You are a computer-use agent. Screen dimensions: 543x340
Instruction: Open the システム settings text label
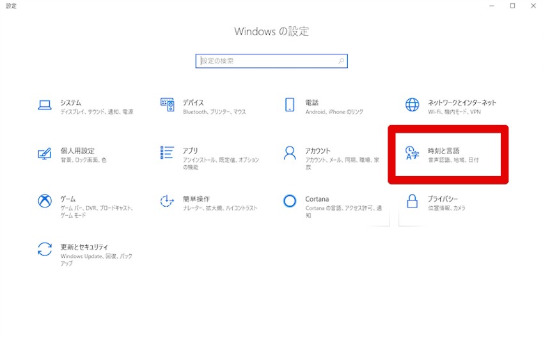(71, 102)
